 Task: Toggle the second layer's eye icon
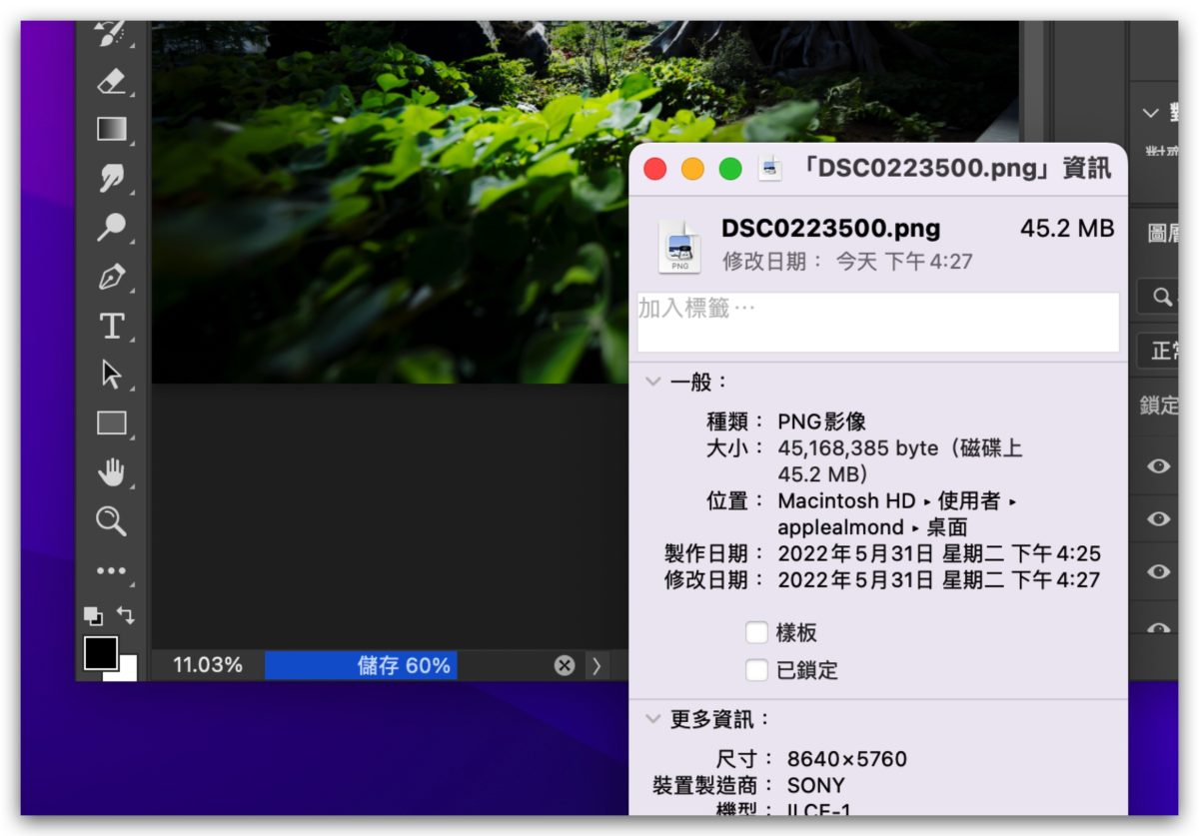pos(1158,518)
